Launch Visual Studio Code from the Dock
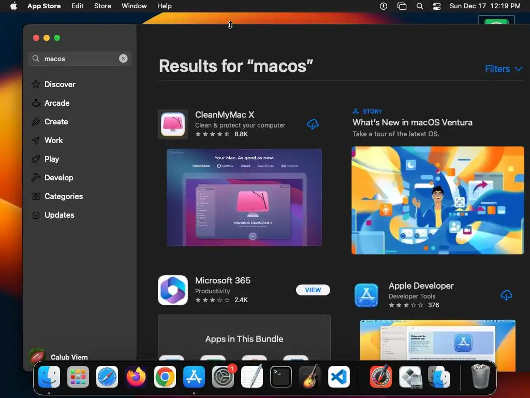This screenshot has height=398, width=530. 338,377
